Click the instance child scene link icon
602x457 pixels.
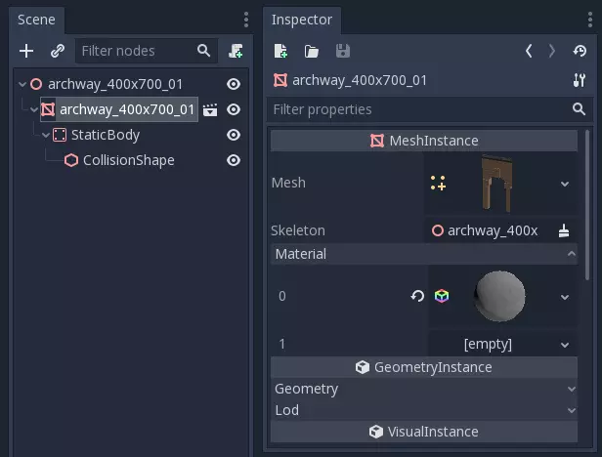coord(57,51)
